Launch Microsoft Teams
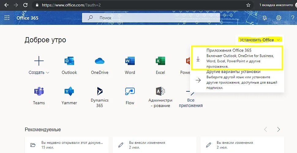Image resolution: width=297 pixels, height=153 pixels. [39, 91]
